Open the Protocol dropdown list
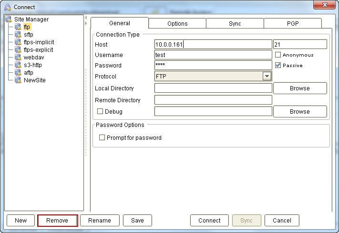The height and width of the screenshot is (233, 339). point(267,76)
